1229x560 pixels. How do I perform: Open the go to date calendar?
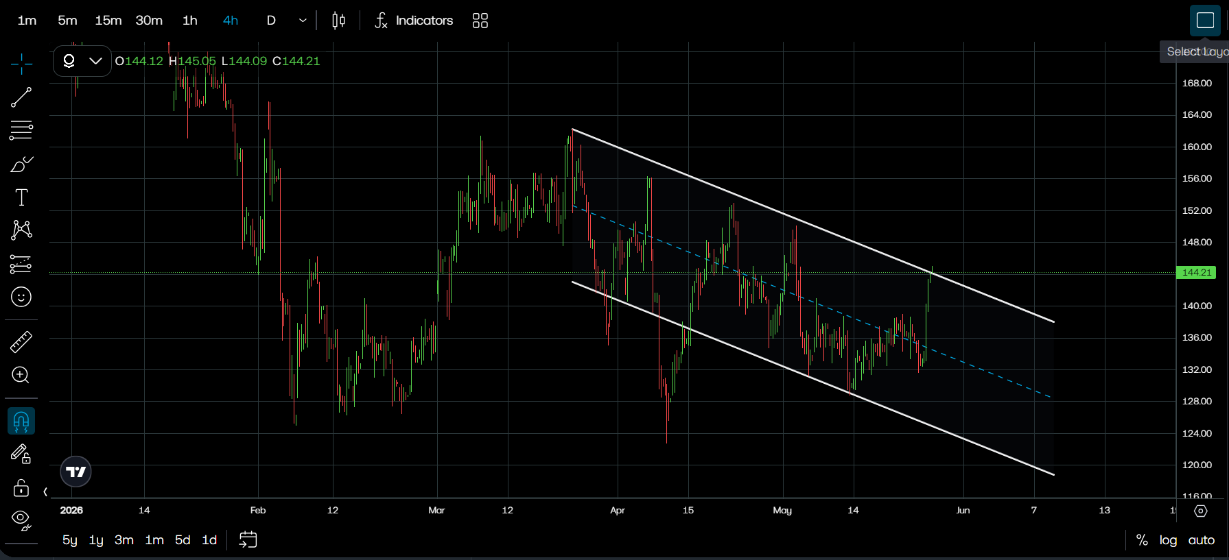pyautogui.click(x=248, y=540)
